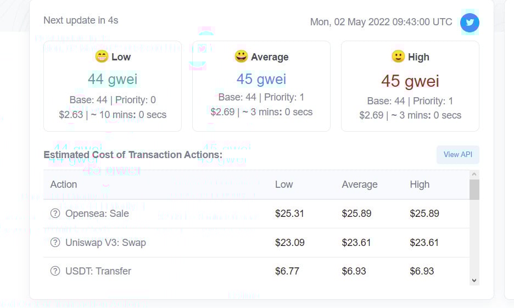The height and width of the screenshot is (308, 514).
Task: Click the table scrollbar up arrow
Action: click(474, 175)
